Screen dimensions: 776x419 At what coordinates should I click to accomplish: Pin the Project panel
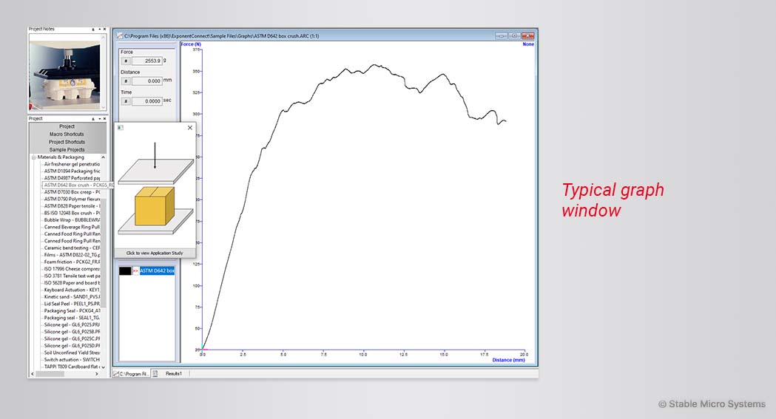tap(93, 118)
